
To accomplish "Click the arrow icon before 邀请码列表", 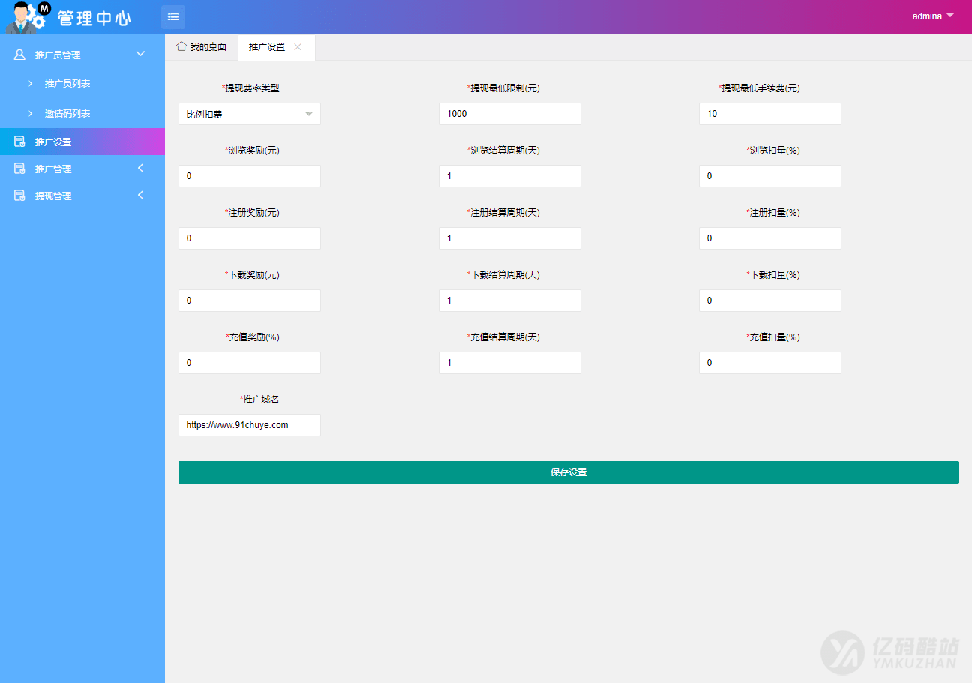I will click(30, 113).
